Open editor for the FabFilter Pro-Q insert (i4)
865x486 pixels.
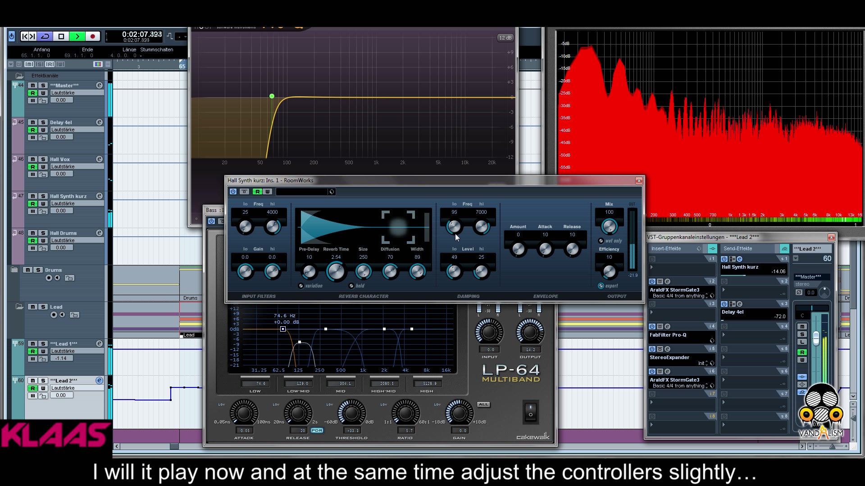point(667,327)
